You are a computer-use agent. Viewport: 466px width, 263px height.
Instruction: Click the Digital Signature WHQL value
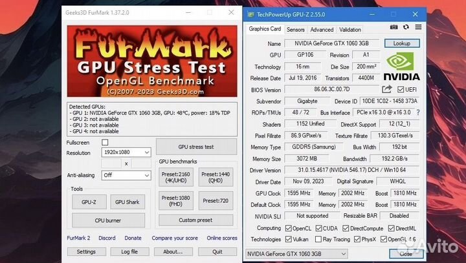397,181
